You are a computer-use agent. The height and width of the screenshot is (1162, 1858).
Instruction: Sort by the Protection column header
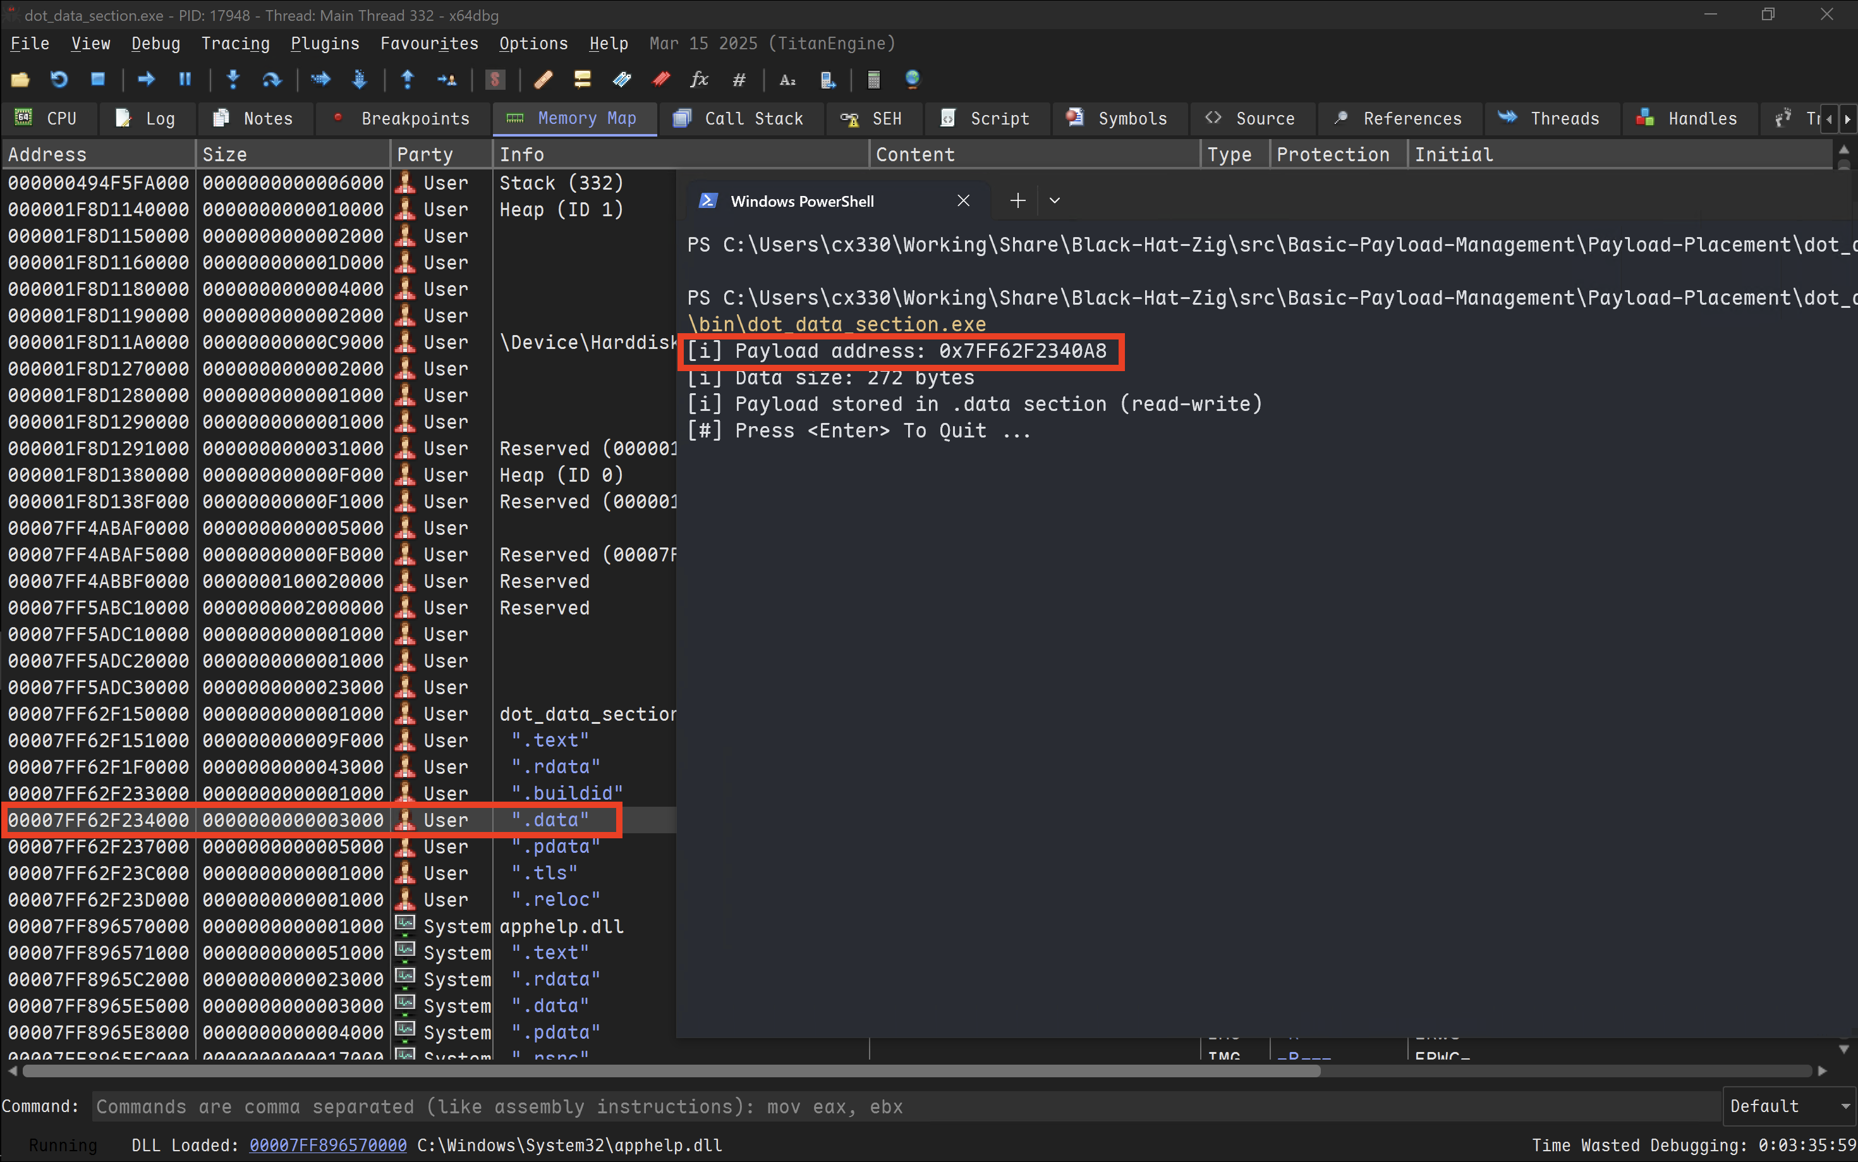(x=1338, y=154)
